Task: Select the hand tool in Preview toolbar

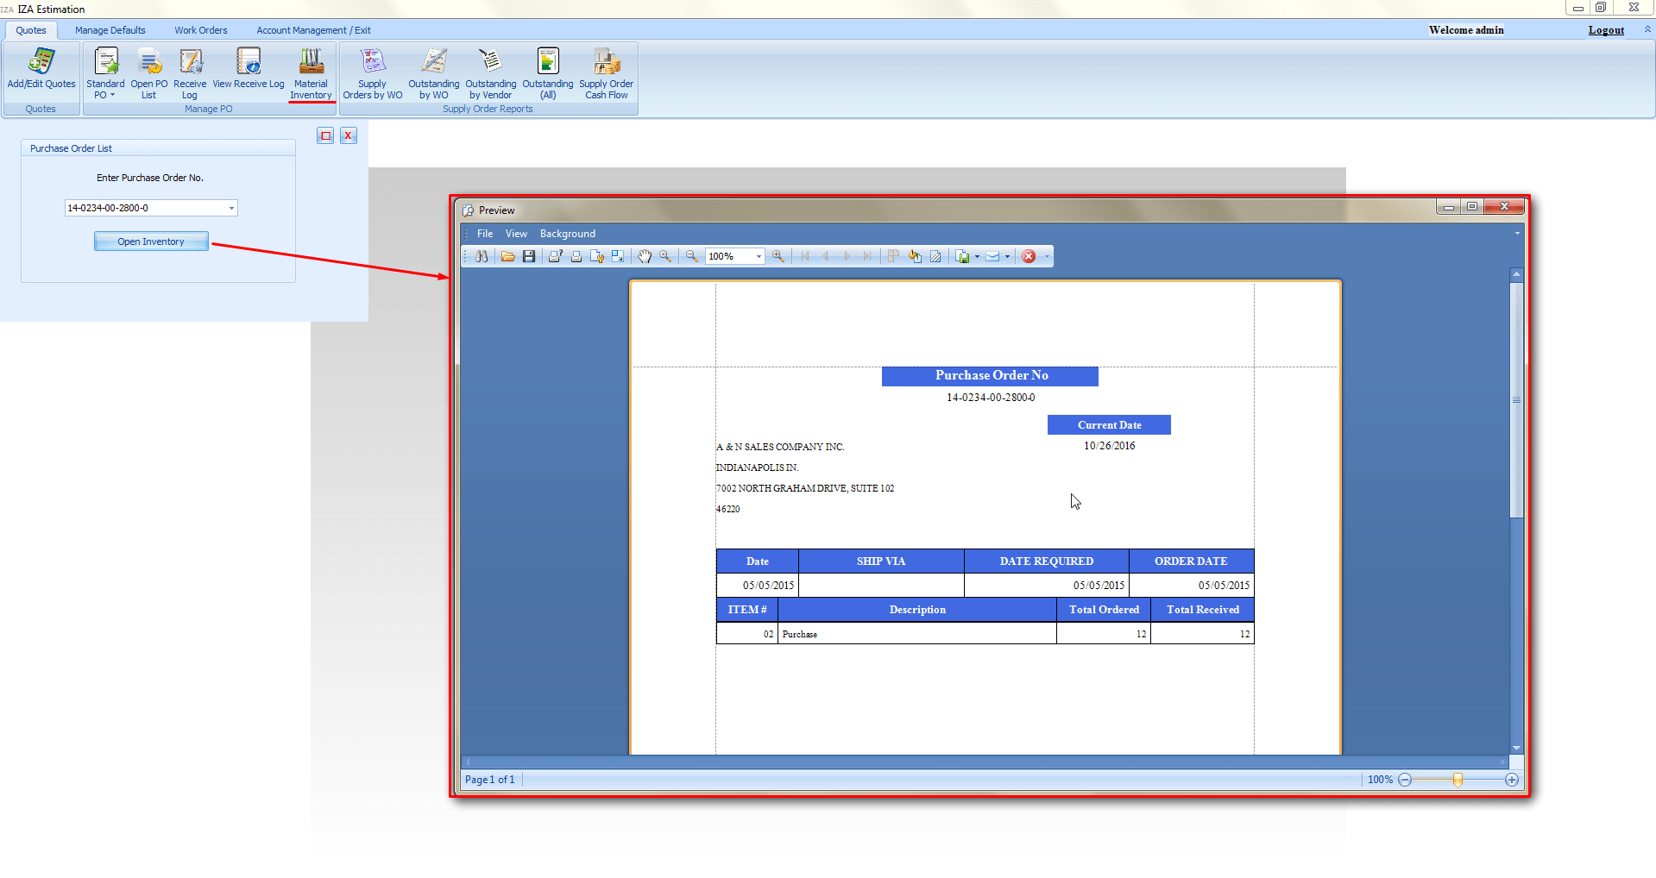Action: coord(645,256)
